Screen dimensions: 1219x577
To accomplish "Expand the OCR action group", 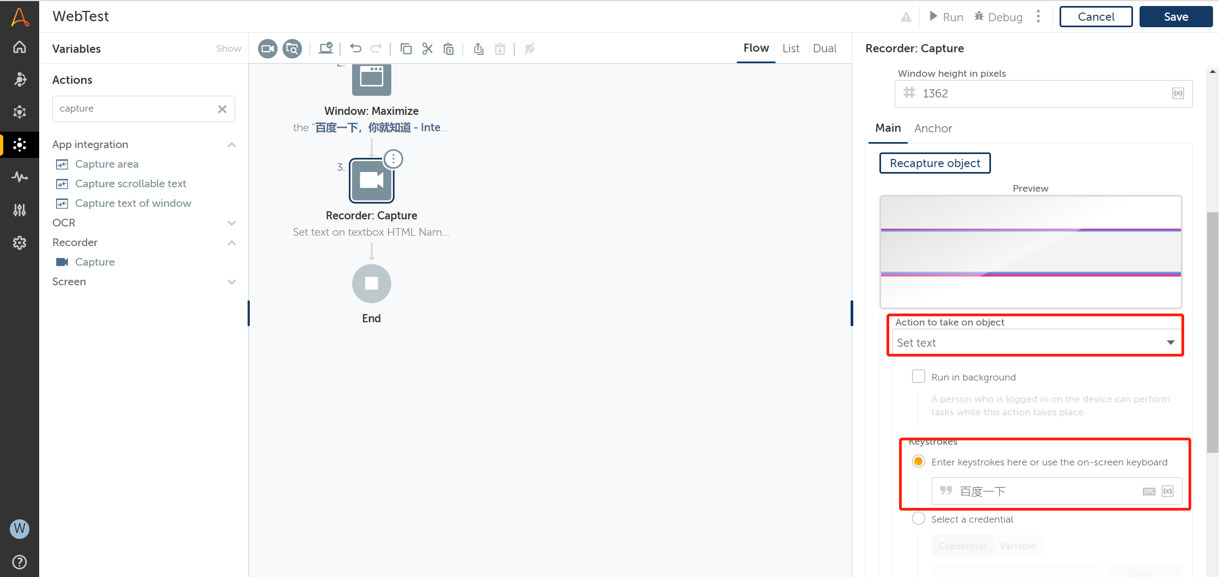I will click(x=232, y=223).
